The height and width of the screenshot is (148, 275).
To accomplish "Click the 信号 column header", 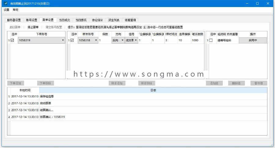I will [131, 34].
